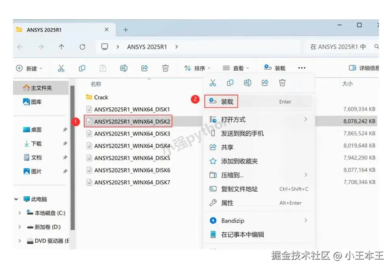
Task: Open a new tab with the plus button
Action: (x=126, y=30)
